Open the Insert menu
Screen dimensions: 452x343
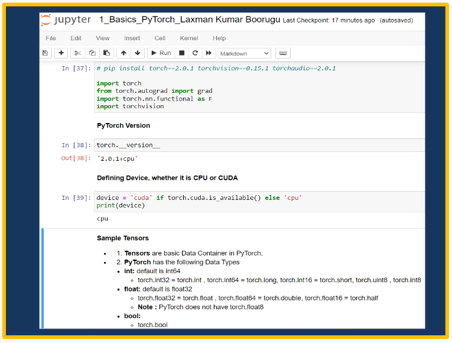[132, 38]
